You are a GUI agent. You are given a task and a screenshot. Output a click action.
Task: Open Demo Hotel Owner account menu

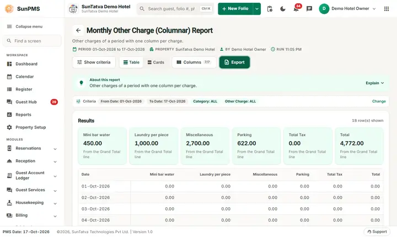[x=347, y=9]
